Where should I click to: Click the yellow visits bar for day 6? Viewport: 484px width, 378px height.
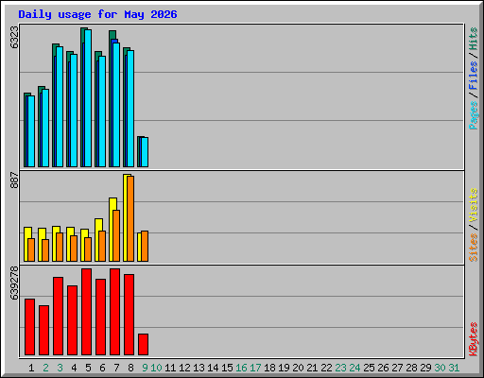pyautogui.click(x=97, y=240)
